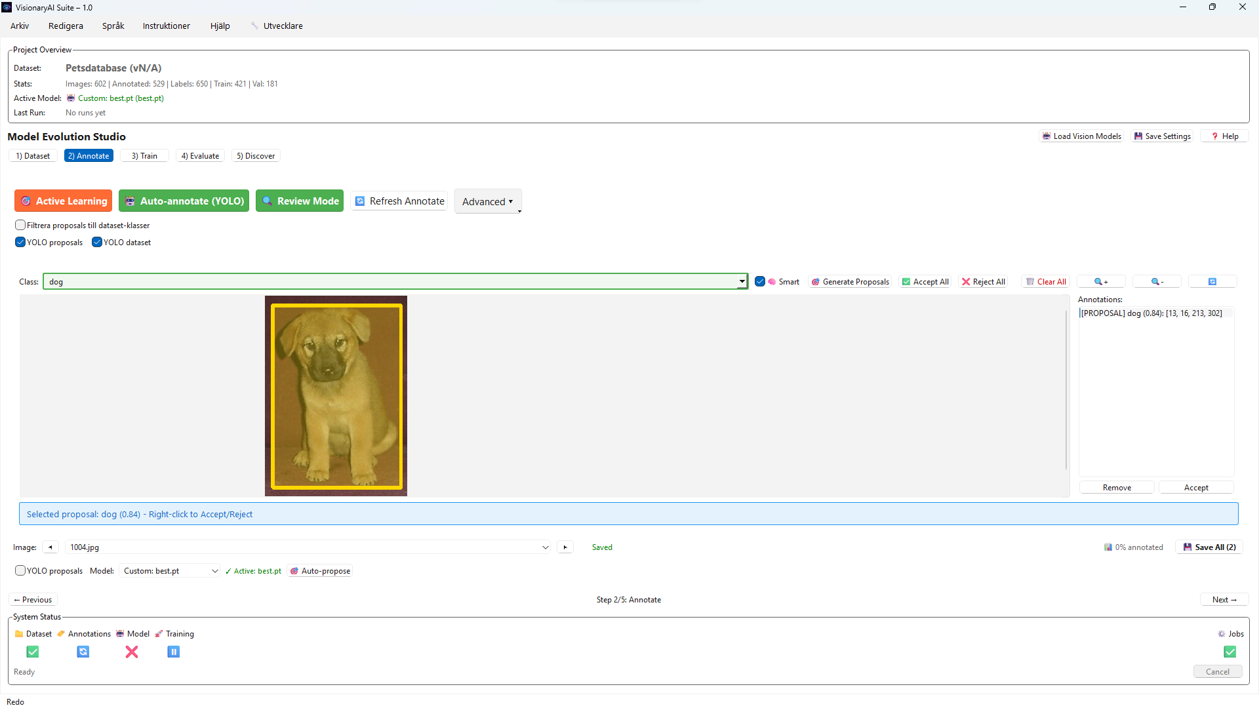Viewport: 1259px width, 708px height.
Task: Open the Class dropdown showing dog
Action: pos(742,282)
